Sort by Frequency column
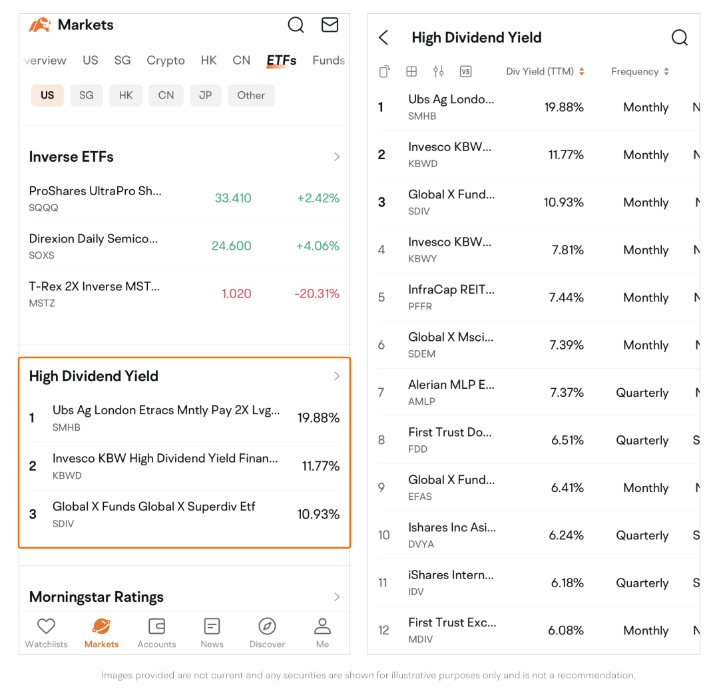The image size is (719, 695). click(x=639, y=72)
